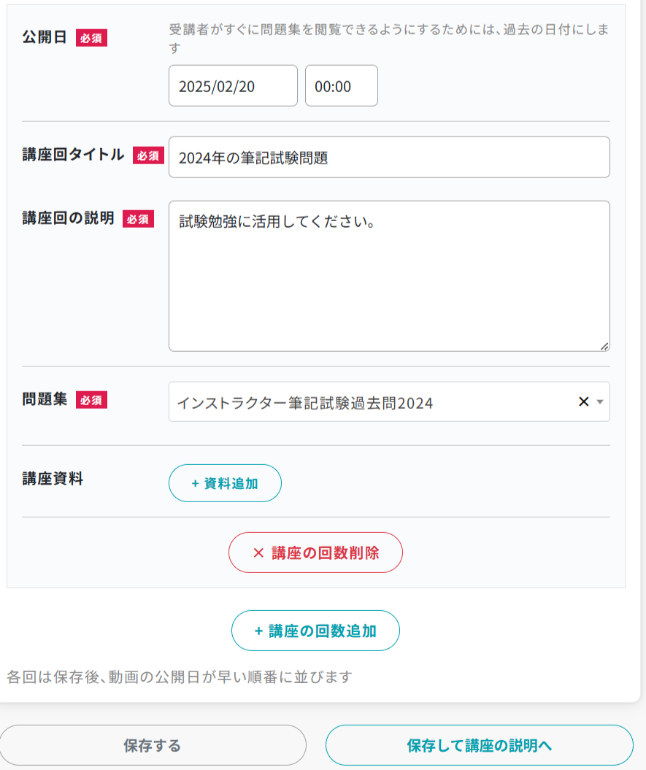Click the 講座資料 label
Viewport: 646px width, 770px height.
(53, 479)
